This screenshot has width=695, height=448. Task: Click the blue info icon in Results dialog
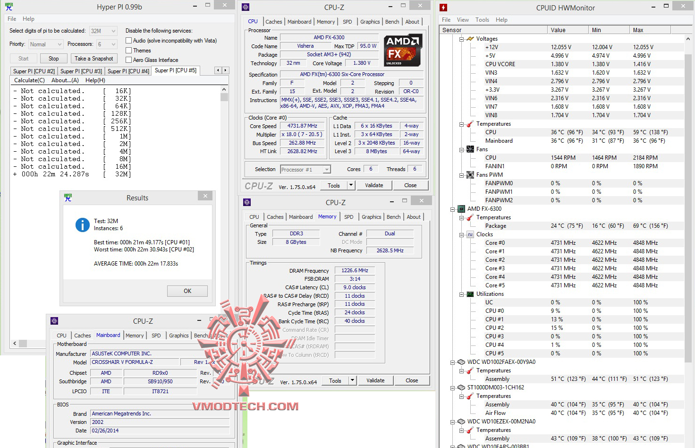83,225
